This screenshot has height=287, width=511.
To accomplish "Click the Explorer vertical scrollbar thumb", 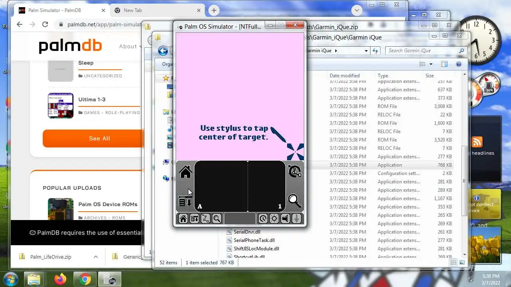I will 464,181.
